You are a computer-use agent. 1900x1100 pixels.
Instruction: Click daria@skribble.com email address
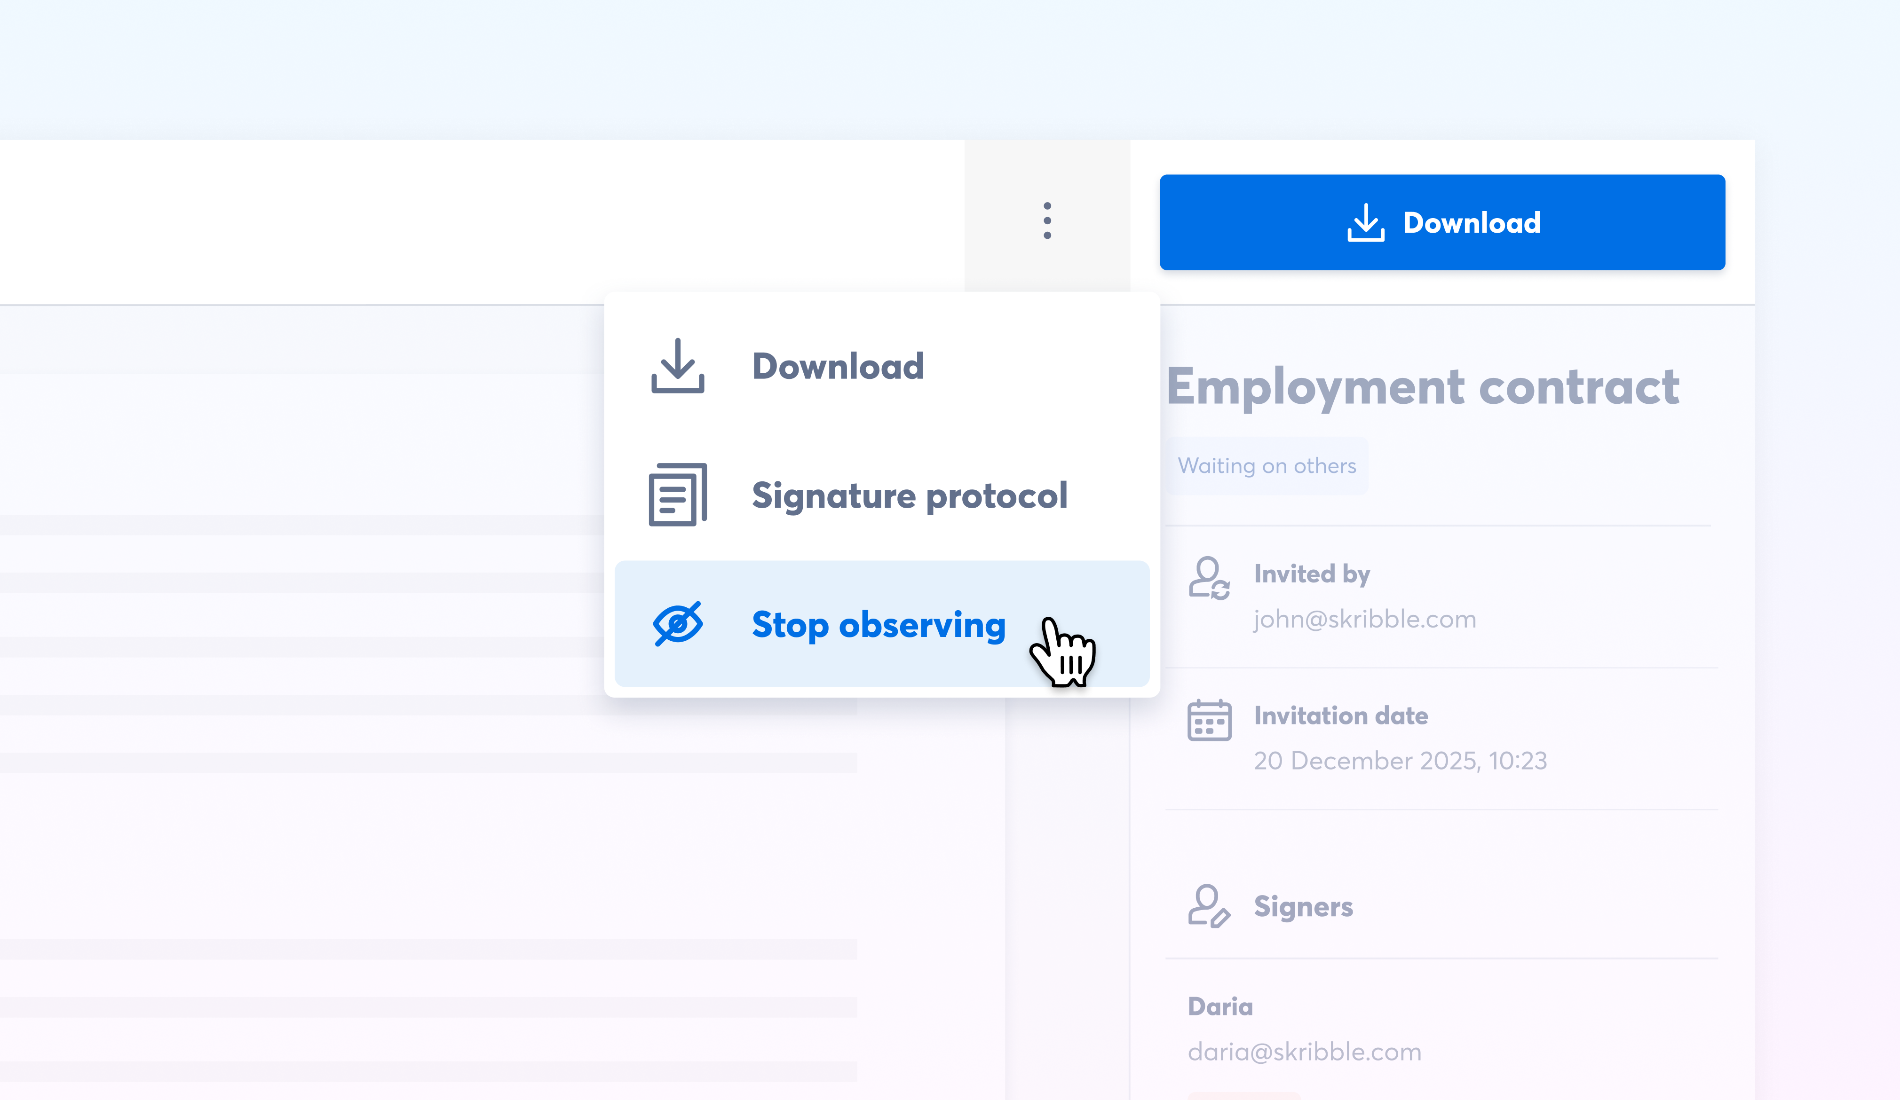click(1304, 1052)
